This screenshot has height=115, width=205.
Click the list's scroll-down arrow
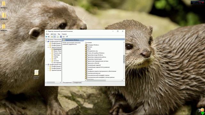coord(124,79)
